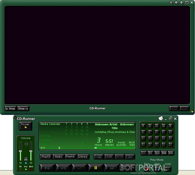Click the DJ mode button
The image size is (195, 175).
click(150, 153)
